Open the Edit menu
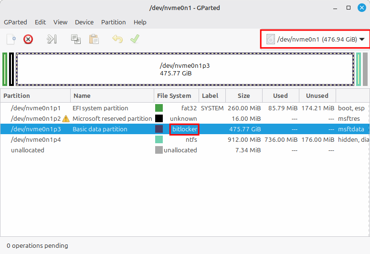Image resolution: width=370 pixels, height=254 pixels. (x=40, y=22)
